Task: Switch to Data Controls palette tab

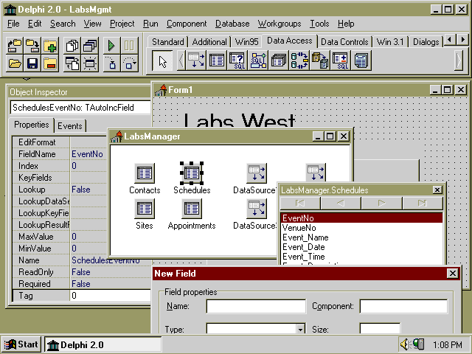Action: click(344, 42)
